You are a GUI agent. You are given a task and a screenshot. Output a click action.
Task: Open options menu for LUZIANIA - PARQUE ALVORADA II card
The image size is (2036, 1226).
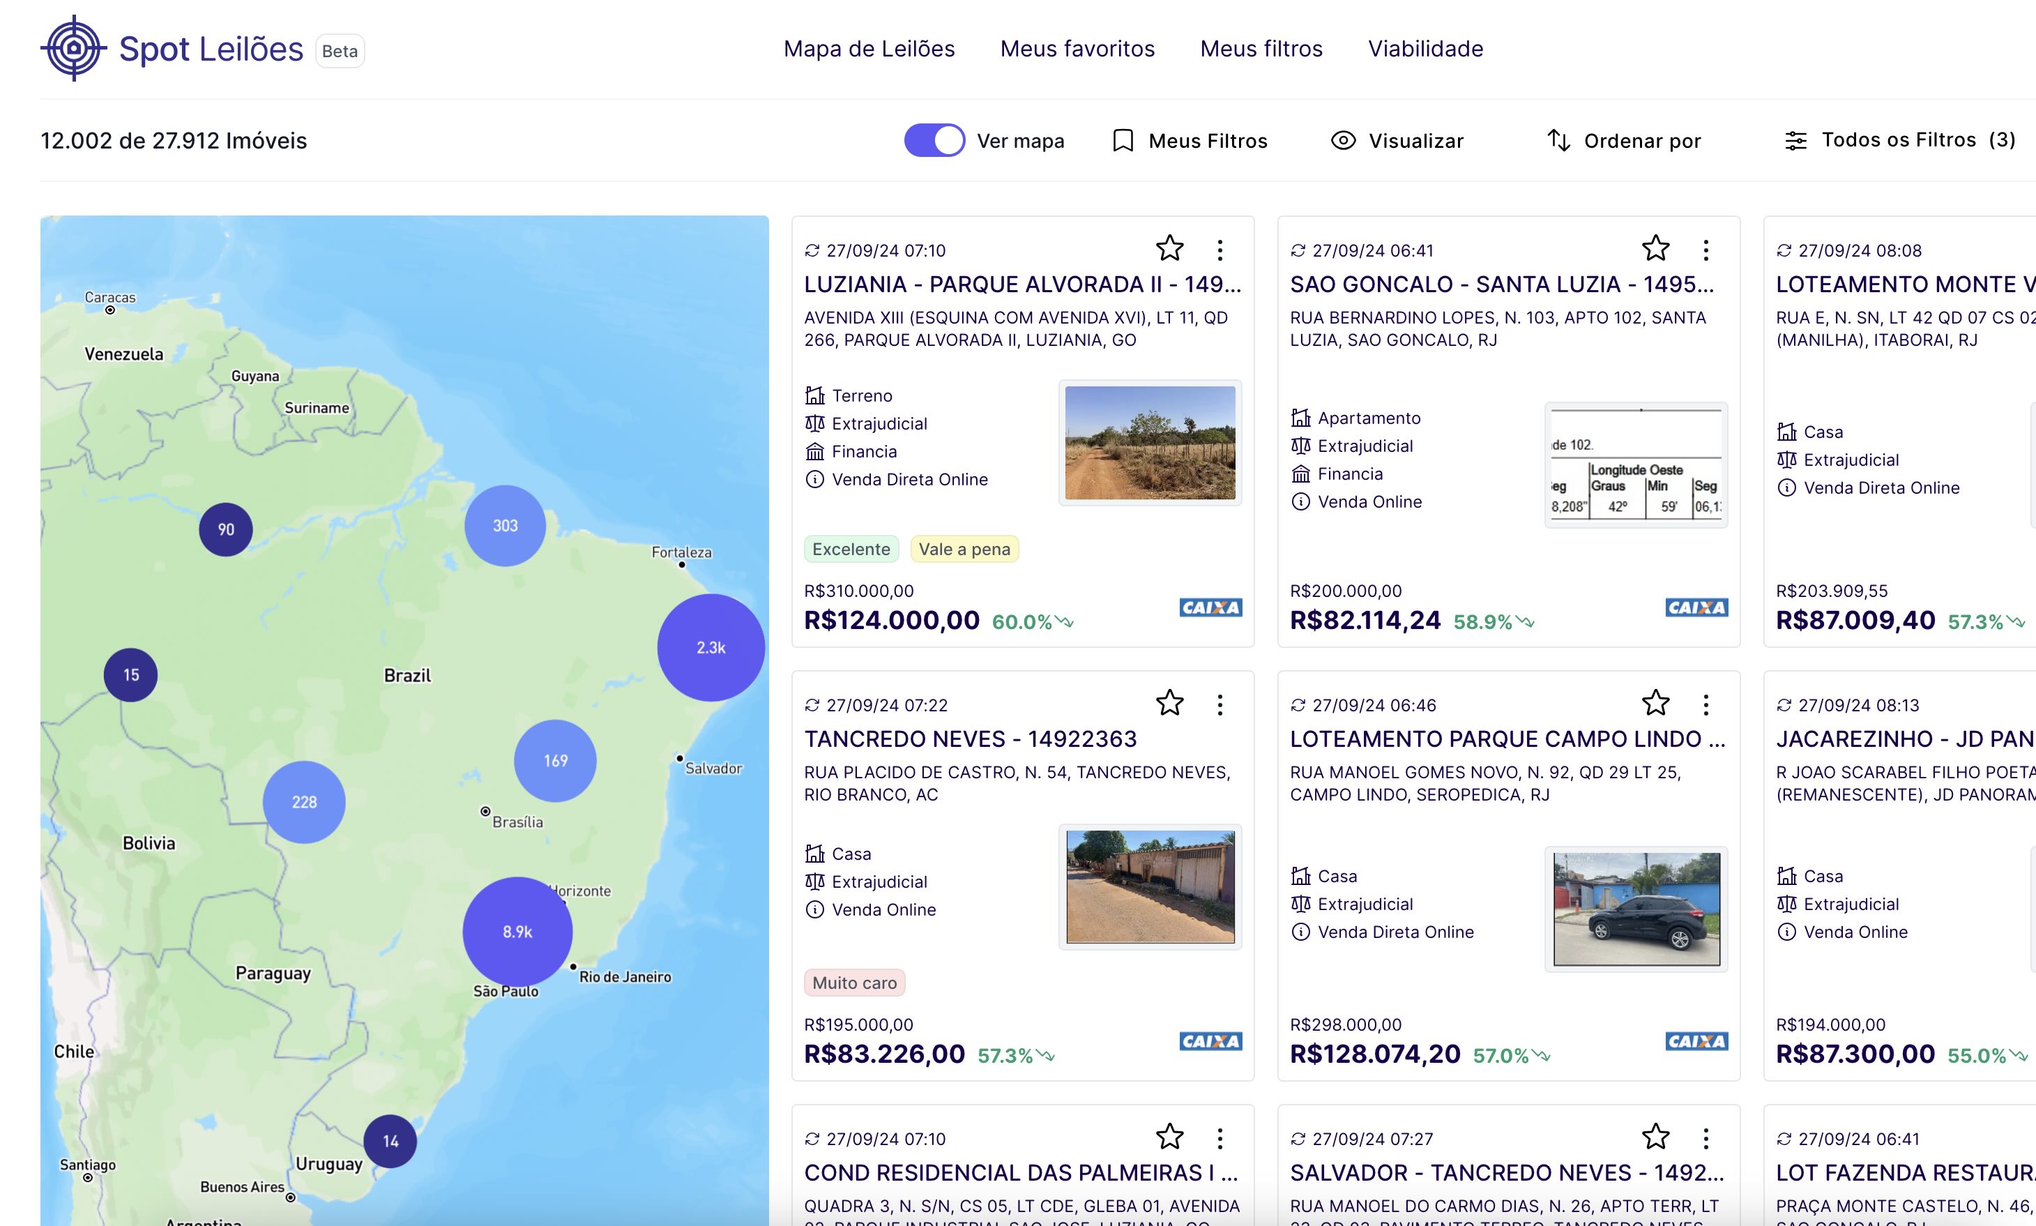pyautogui.click(x=1220, y=250)
